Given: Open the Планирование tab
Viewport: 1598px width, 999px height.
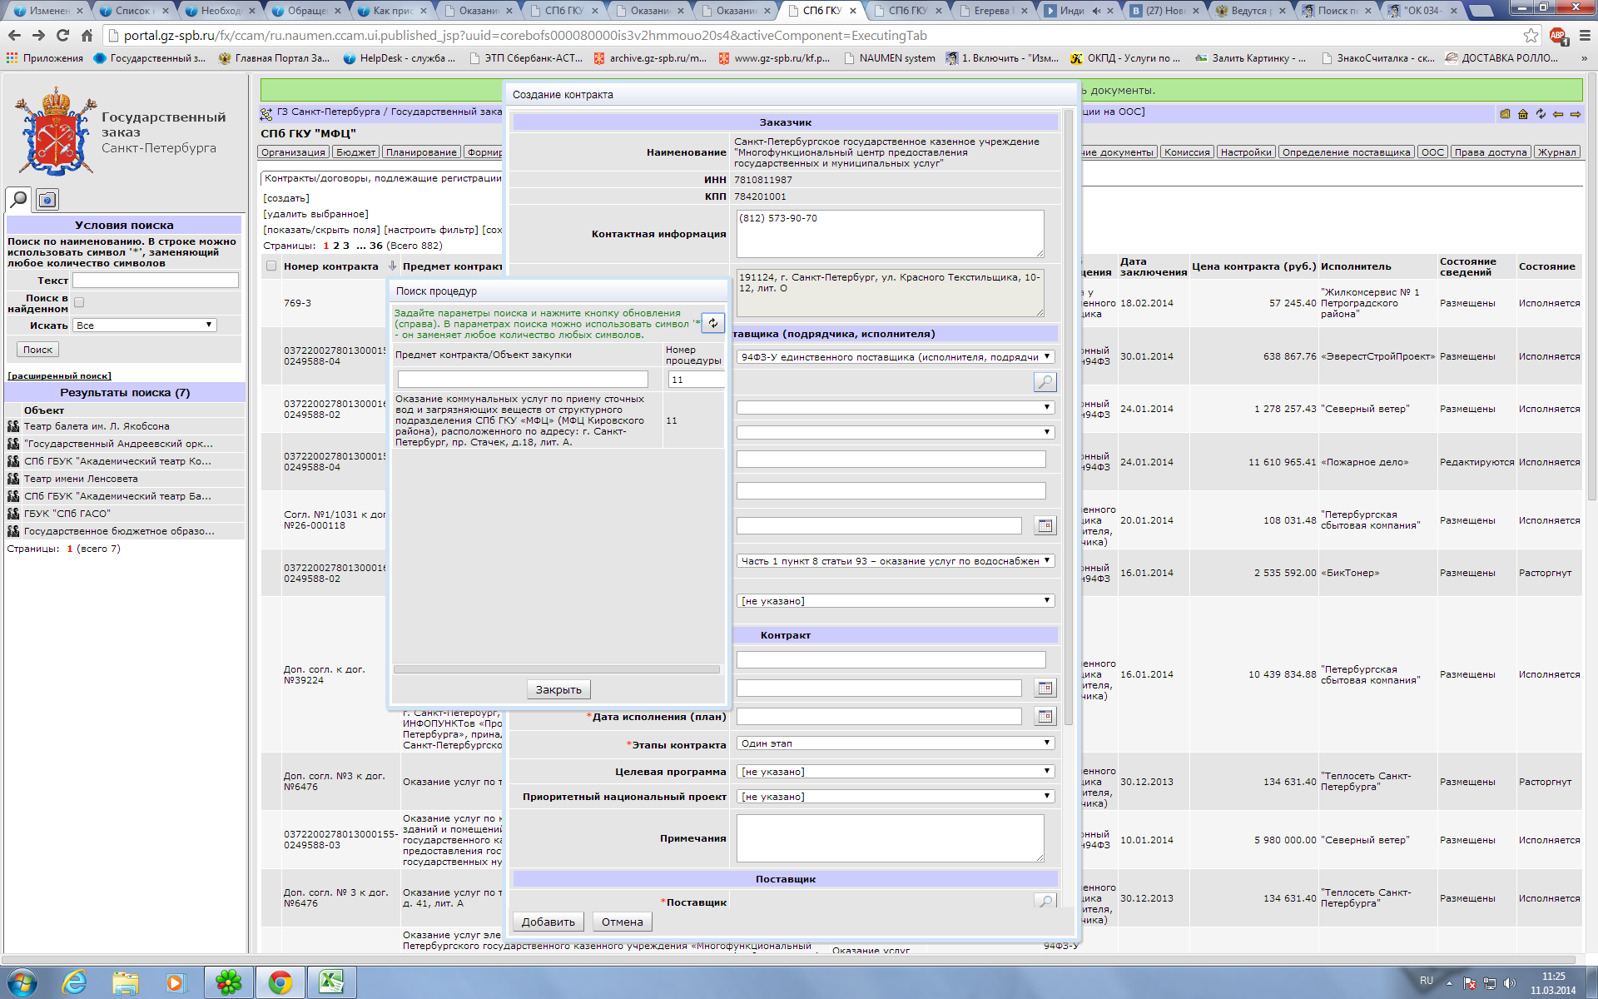Looking at the screenshot, I should (x=421, y=152).
